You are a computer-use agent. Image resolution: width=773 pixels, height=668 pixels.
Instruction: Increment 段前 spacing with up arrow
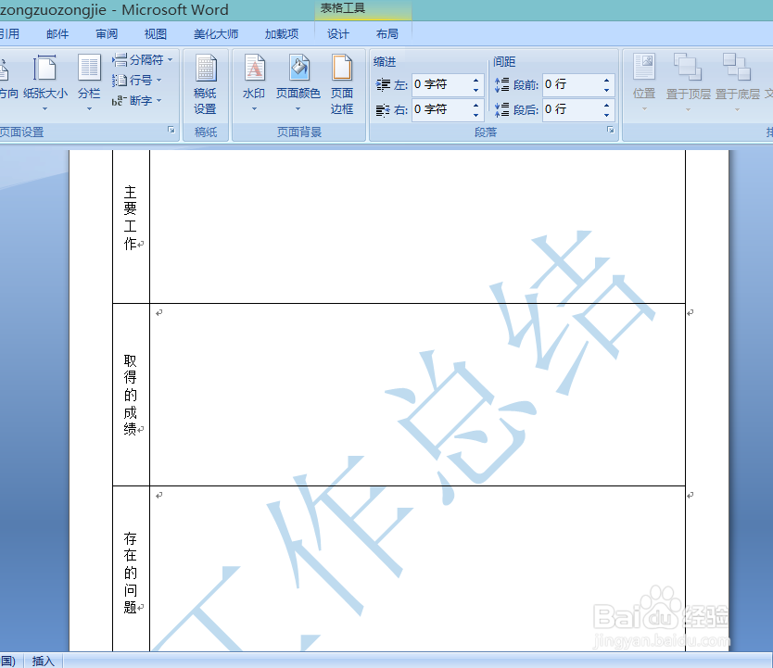(x=605, y=78)
